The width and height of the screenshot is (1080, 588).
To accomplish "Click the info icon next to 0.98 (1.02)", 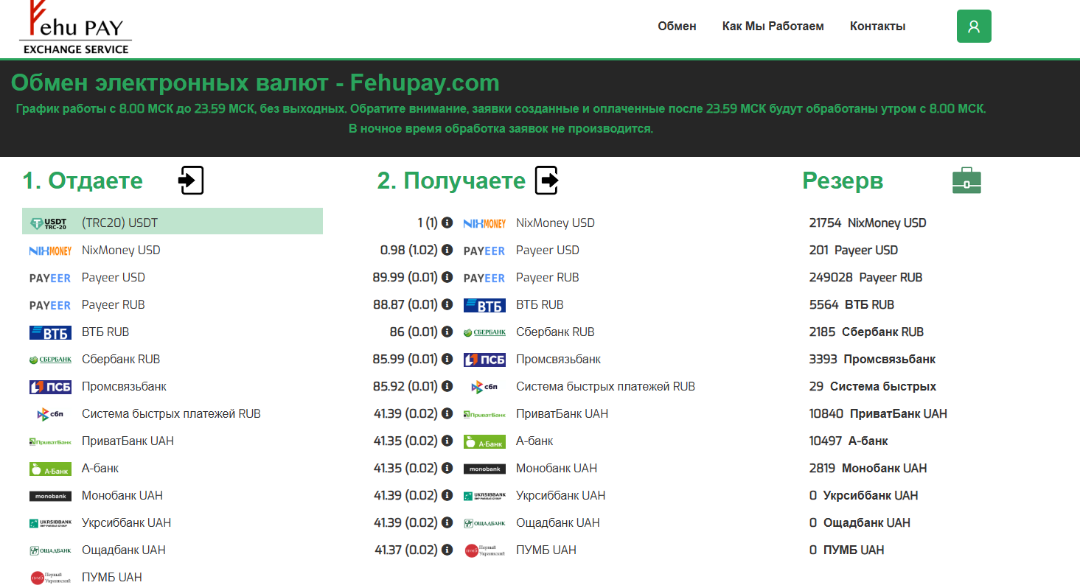I will click(x=447, y=250).
